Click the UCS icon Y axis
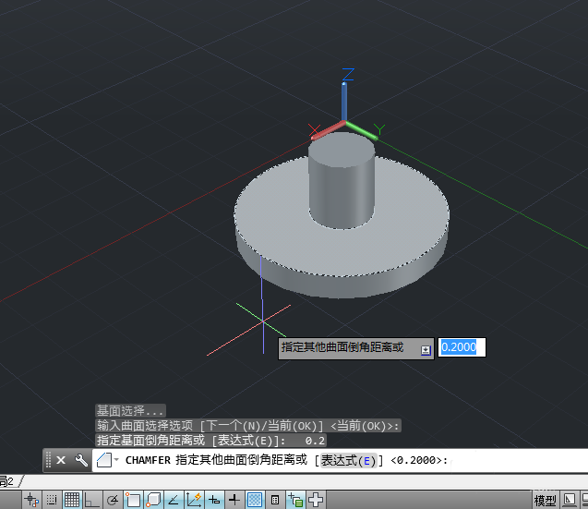 [x=363, y=130]
